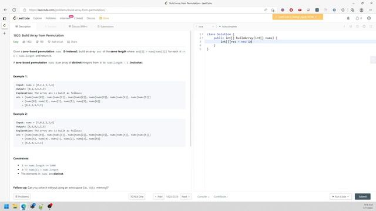Open the Submissions tab
Screen dimensions: 376x211
(106, 26)
